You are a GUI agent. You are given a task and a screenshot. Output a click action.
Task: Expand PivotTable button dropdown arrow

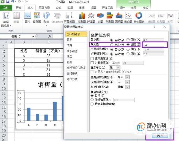click(10, 26)
